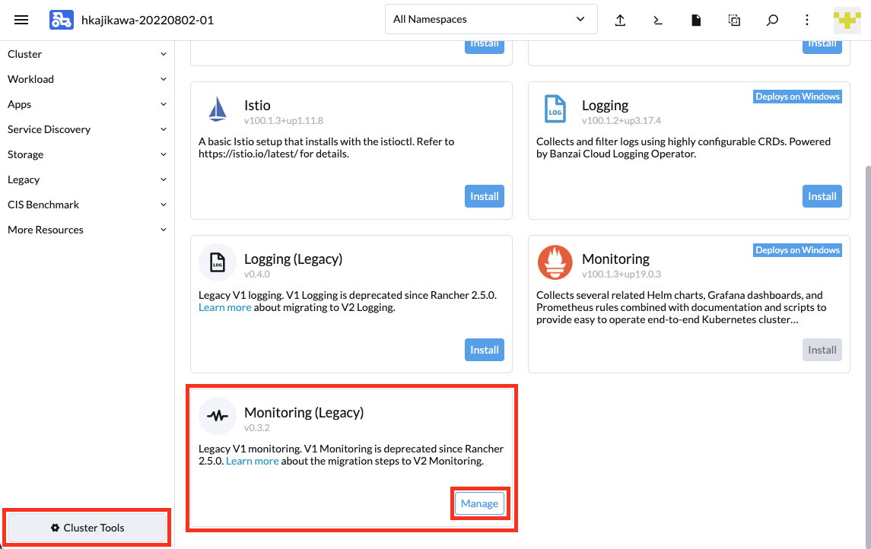
Task: Open Cluster Tools button
Action: click(x=87, y=528)
